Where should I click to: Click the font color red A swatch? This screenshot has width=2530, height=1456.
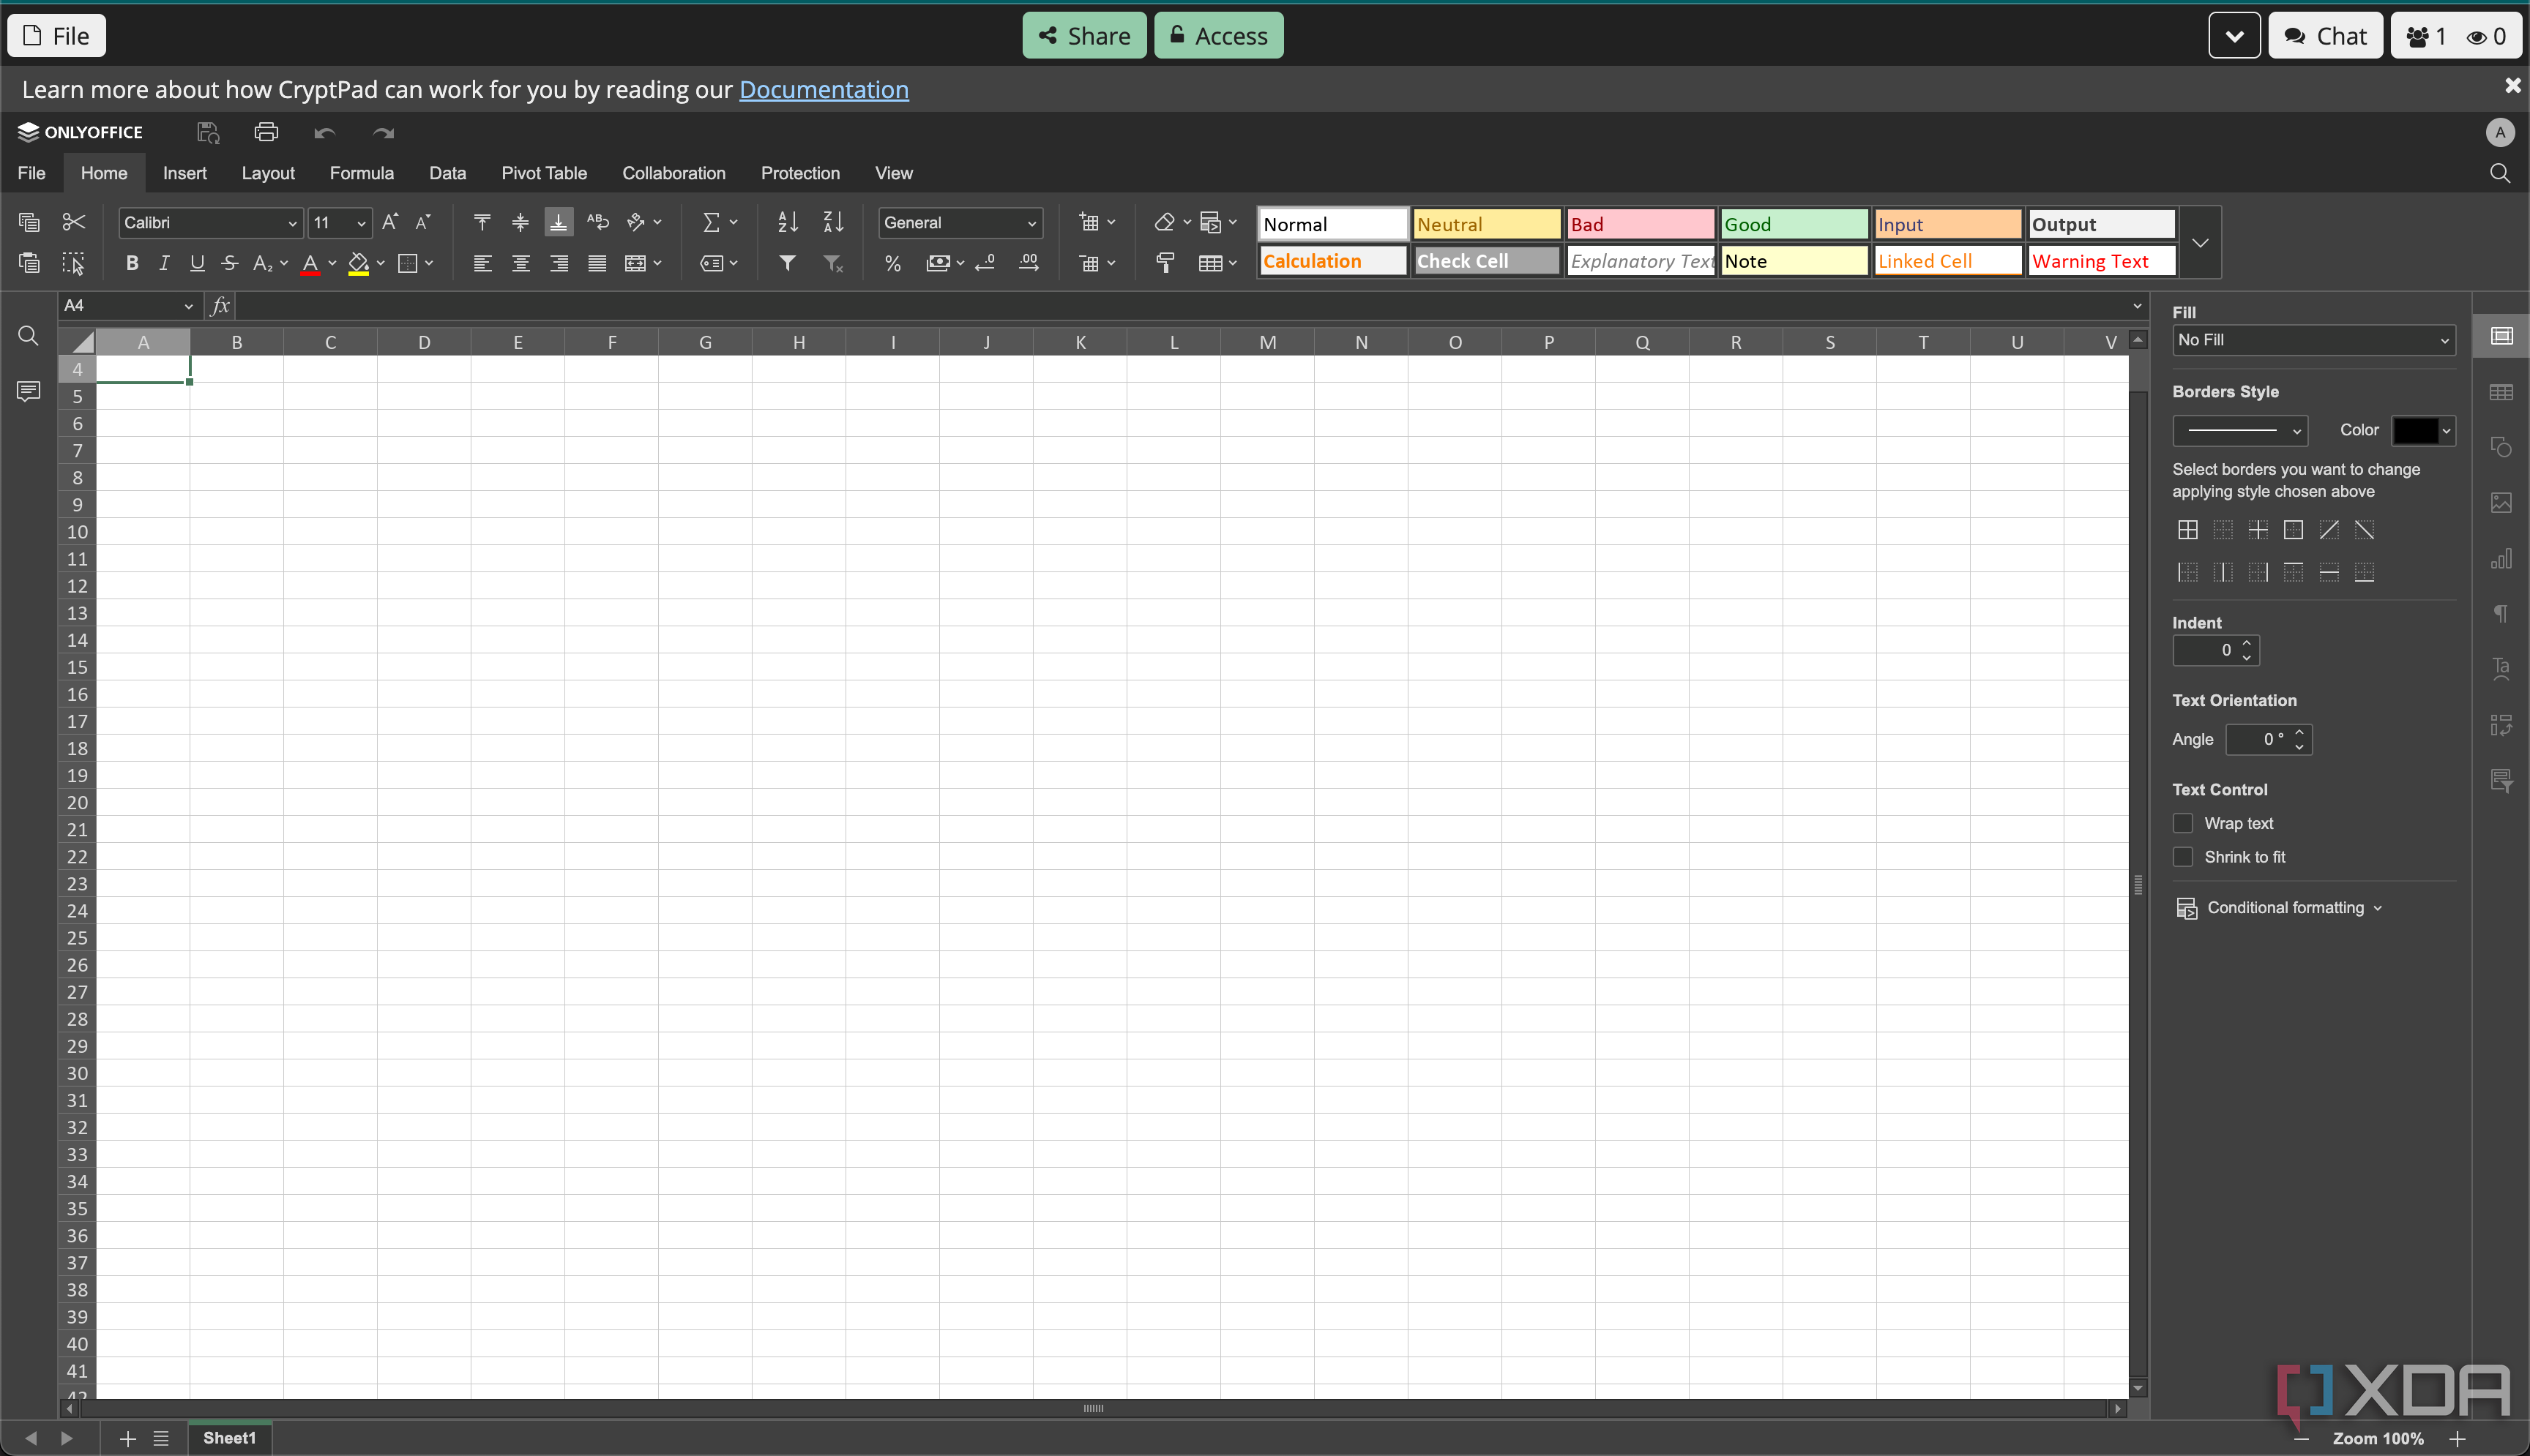point(310,264)
